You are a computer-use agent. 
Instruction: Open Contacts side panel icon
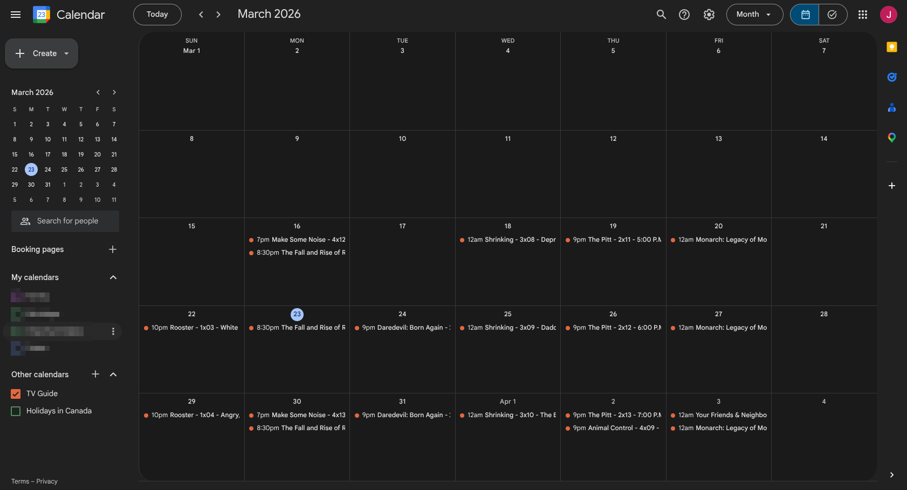(892, 108)
